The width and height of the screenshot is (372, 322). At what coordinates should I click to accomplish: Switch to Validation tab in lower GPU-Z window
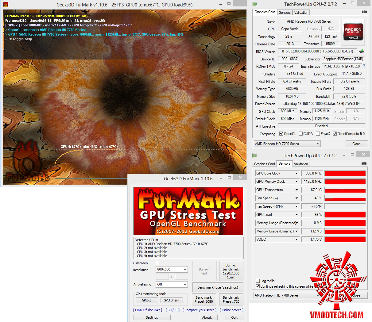(301, 164)
